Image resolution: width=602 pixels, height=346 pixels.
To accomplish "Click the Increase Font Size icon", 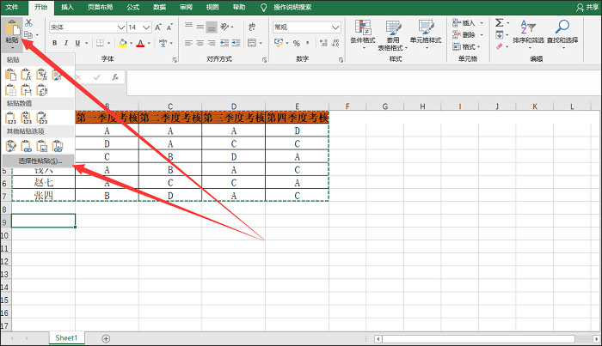I will (158, 27).
